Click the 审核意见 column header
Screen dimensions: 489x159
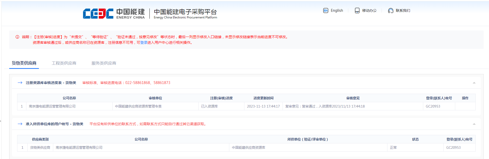tap(353, 98)
